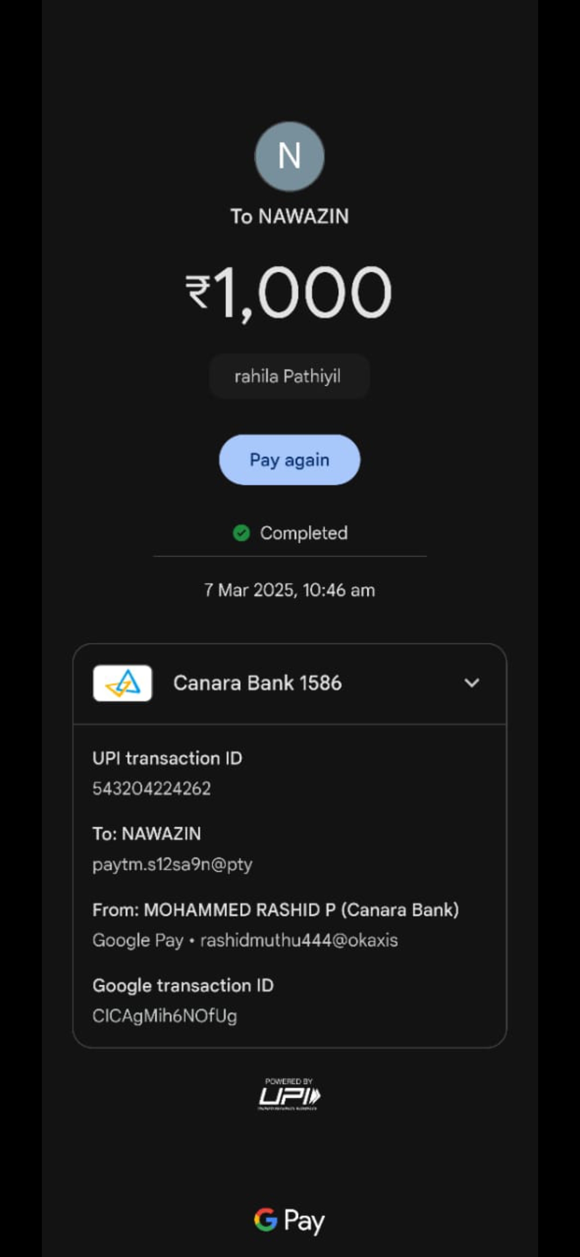The height and width of the screenshot is (1257, 580).
Task: Click the 7 Mar 2025 timestamp
Action: click(x=289, y=590)
